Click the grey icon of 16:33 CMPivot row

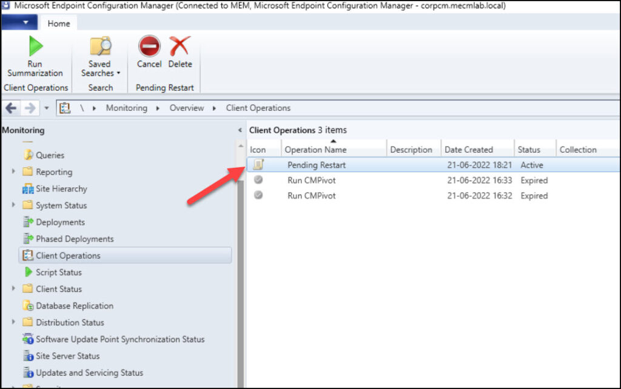coord(258,180)
